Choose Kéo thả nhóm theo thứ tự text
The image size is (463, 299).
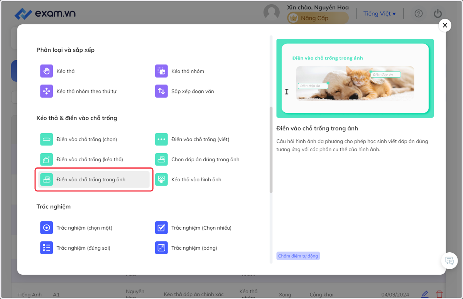click(86, 91)
